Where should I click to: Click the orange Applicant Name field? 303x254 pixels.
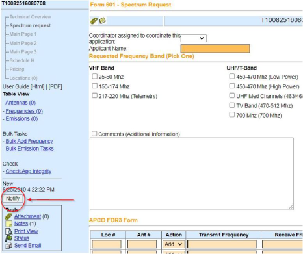[x=215, y=49]
